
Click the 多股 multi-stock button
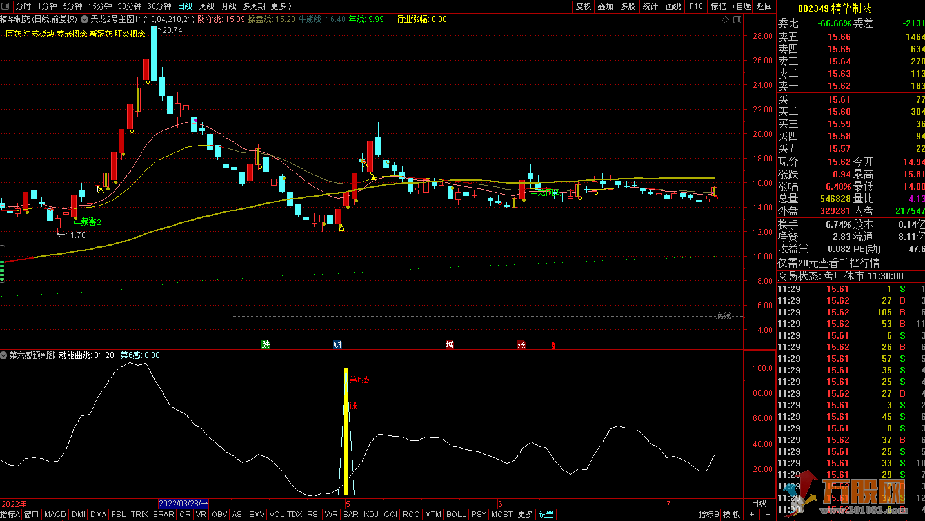(x=628, y=6)
